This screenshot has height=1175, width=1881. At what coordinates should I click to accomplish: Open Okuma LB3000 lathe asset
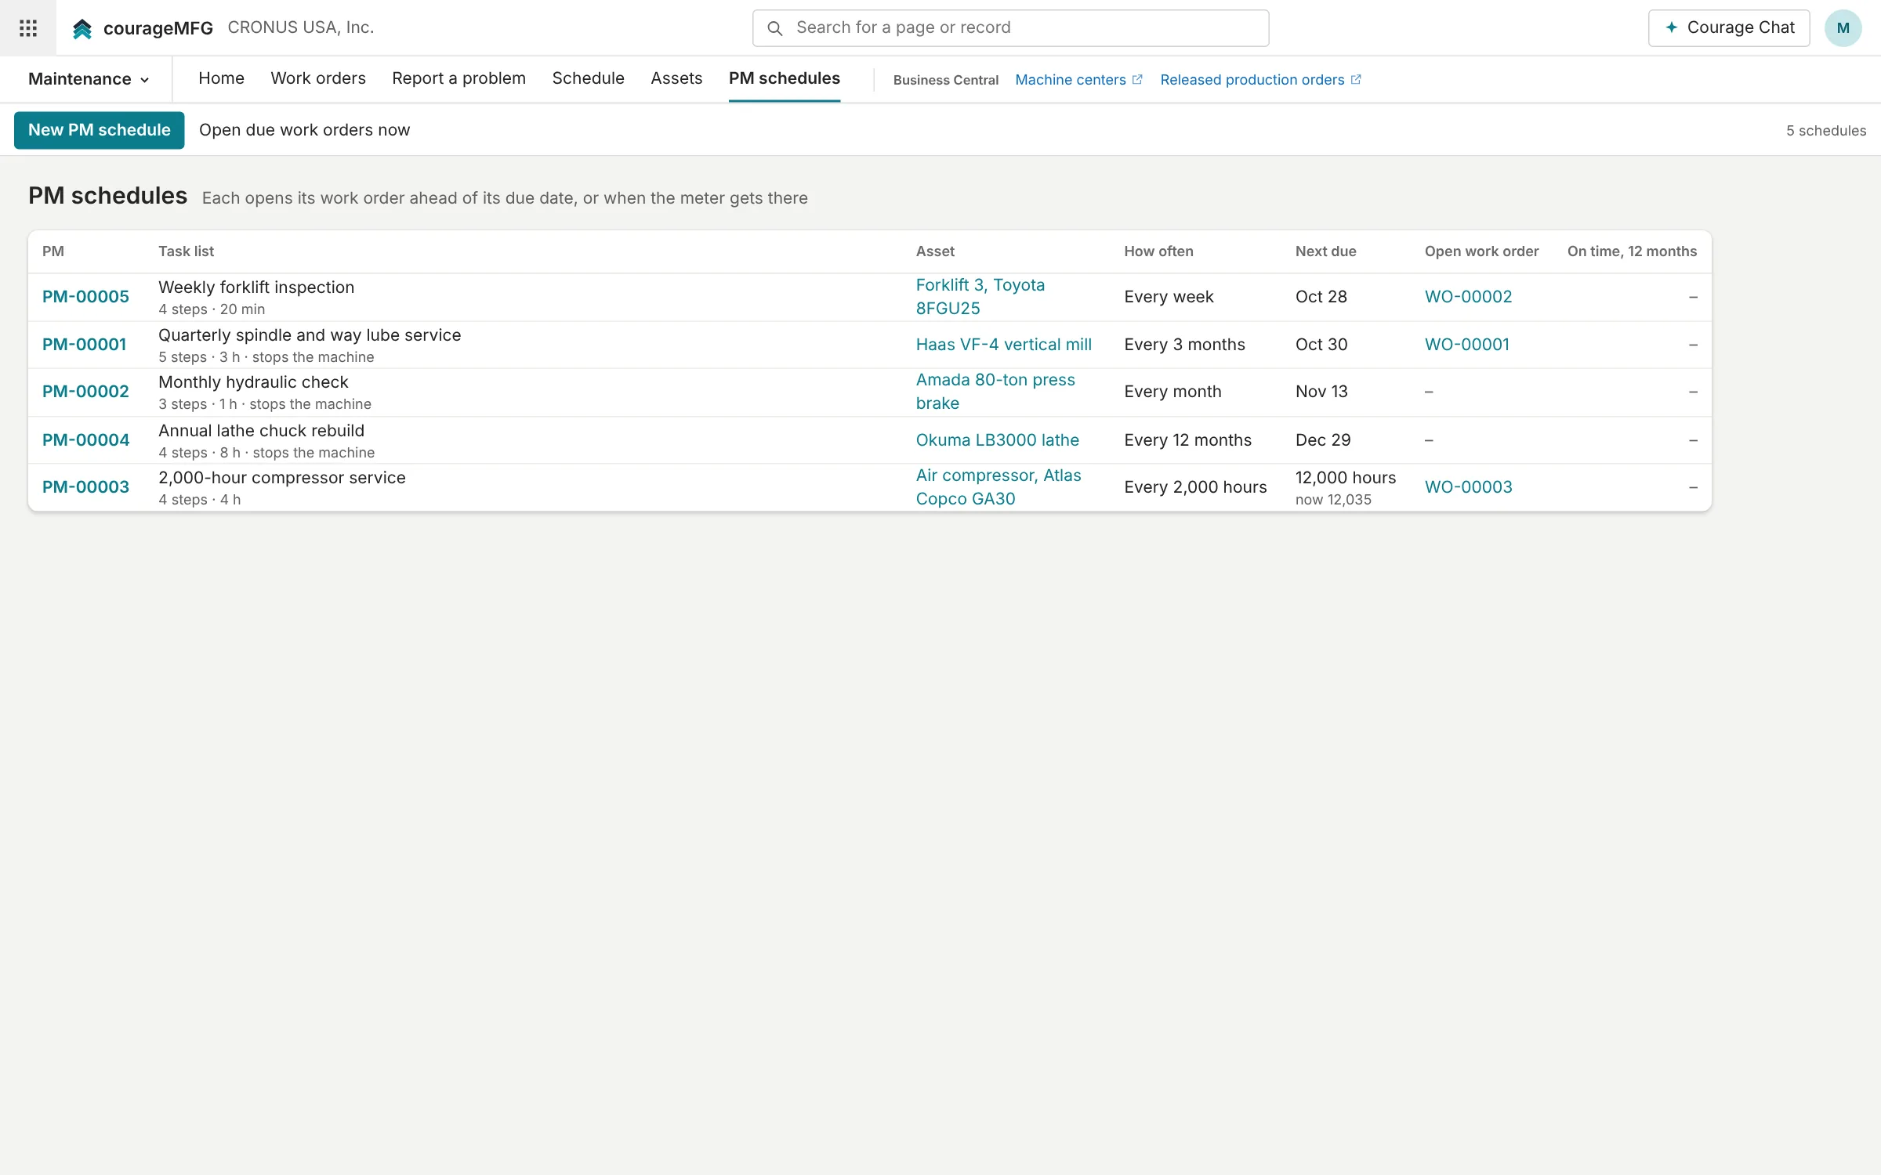(x=998, y=440)
